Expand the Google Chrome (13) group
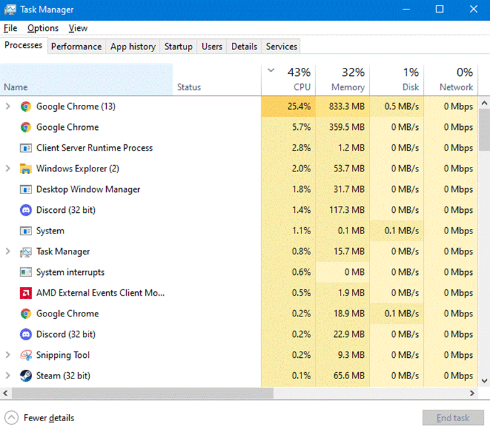This screenshot has width=490, height=435. tap(8, 107)
